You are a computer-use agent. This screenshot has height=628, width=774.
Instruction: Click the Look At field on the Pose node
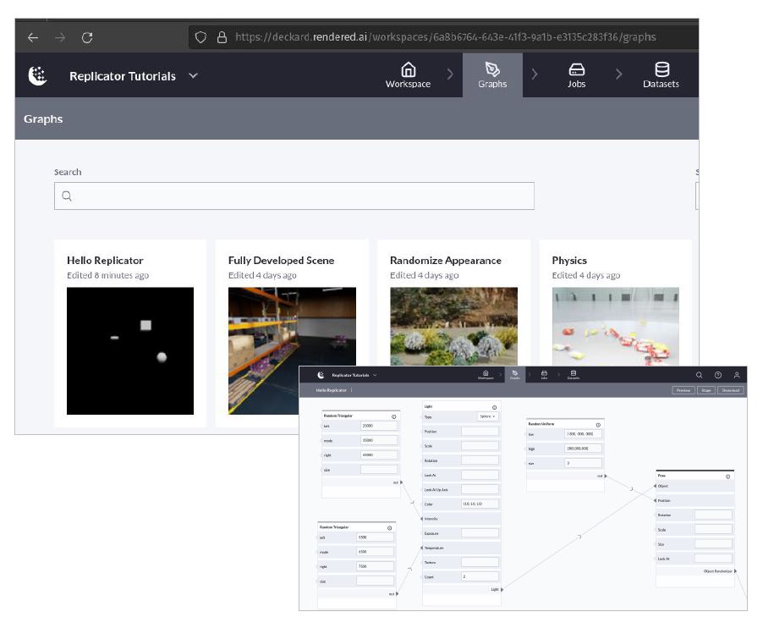coord(713,559)
